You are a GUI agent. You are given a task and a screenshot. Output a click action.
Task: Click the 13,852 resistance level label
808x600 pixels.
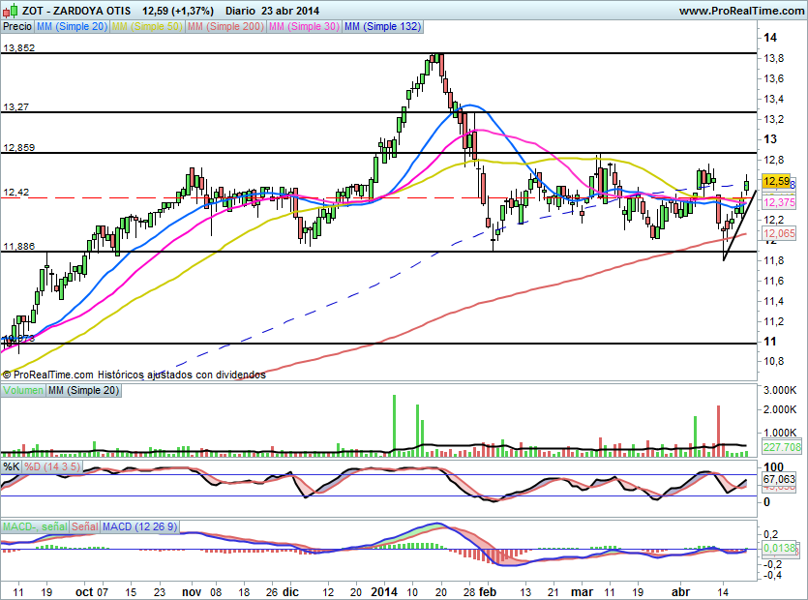coord(19,48)
